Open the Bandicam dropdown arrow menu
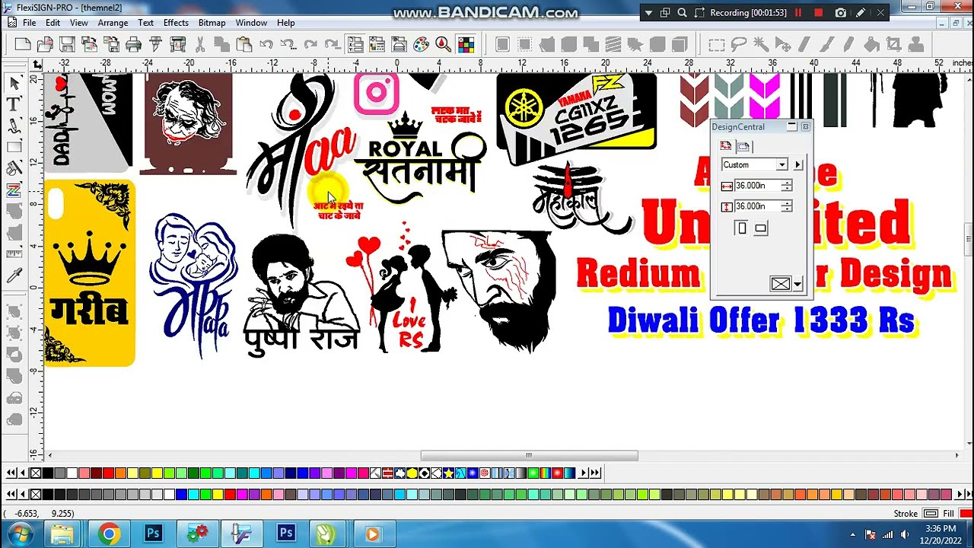Viewport: 974px width, 548px height. (648, 13)
